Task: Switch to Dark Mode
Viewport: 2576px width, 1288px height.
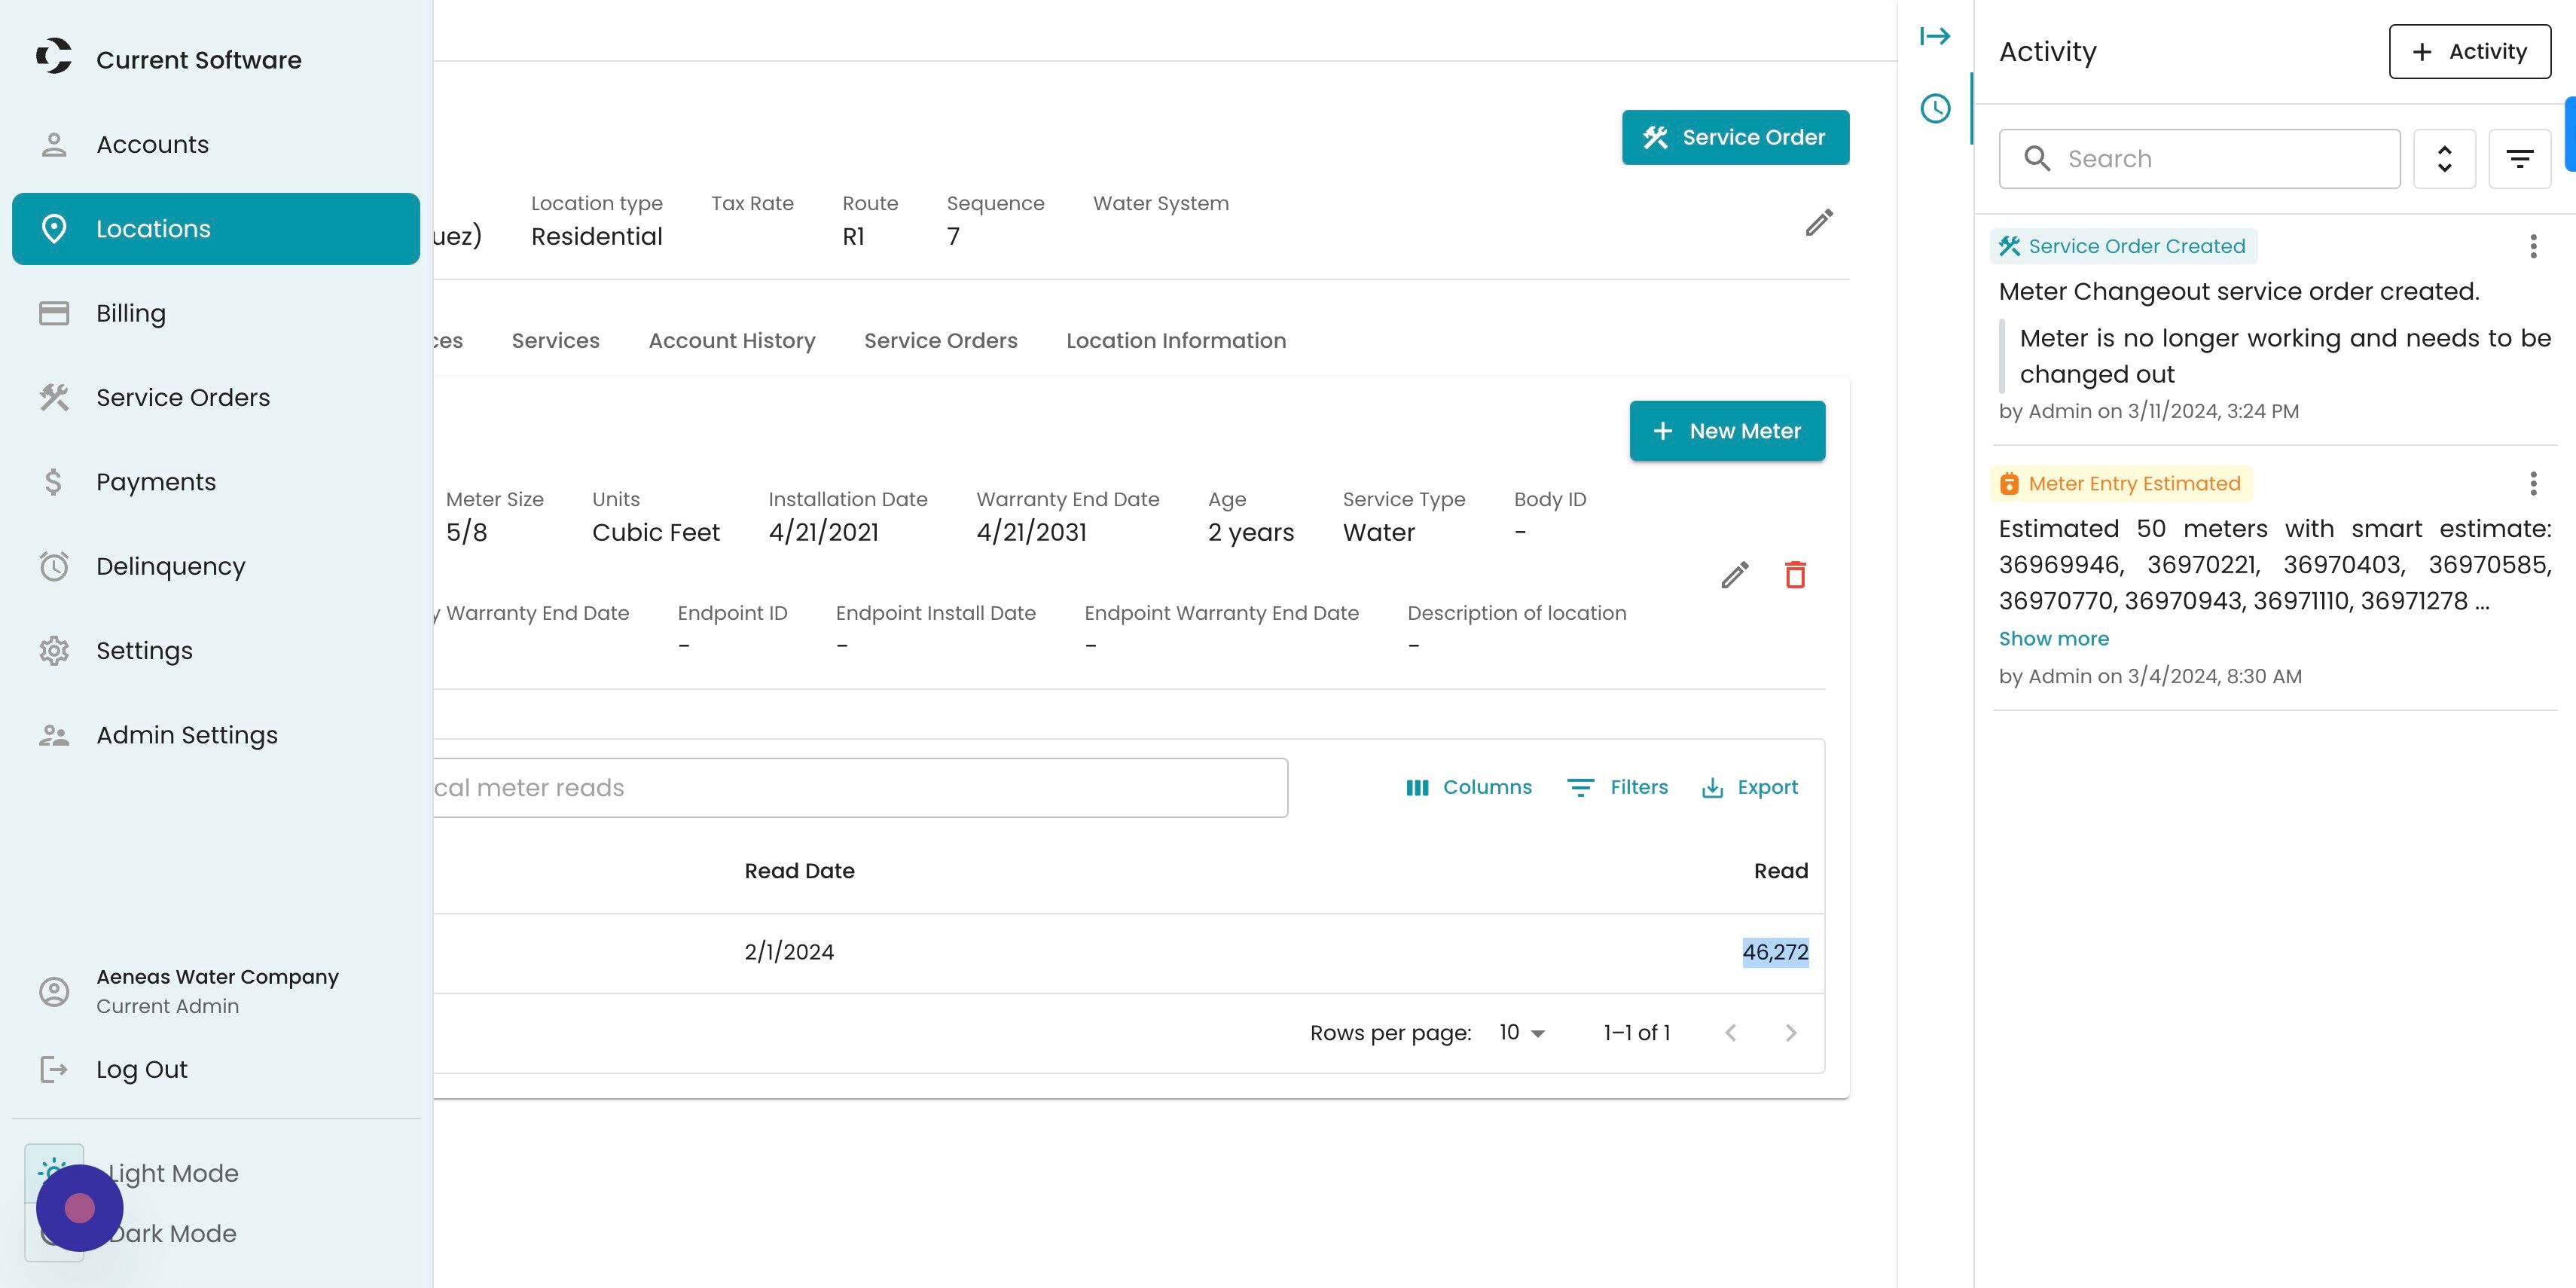Action: click(x=172, y=1233)
